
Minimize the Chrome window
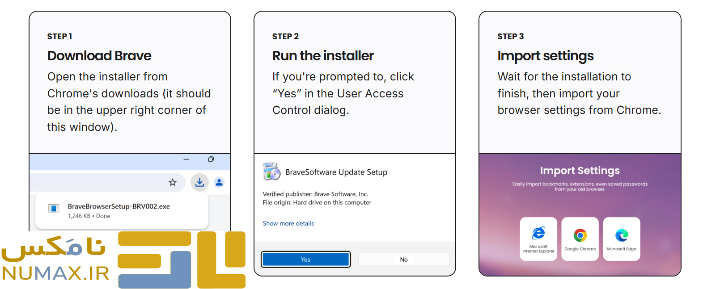pyautogui.click(x=186, y=159)
